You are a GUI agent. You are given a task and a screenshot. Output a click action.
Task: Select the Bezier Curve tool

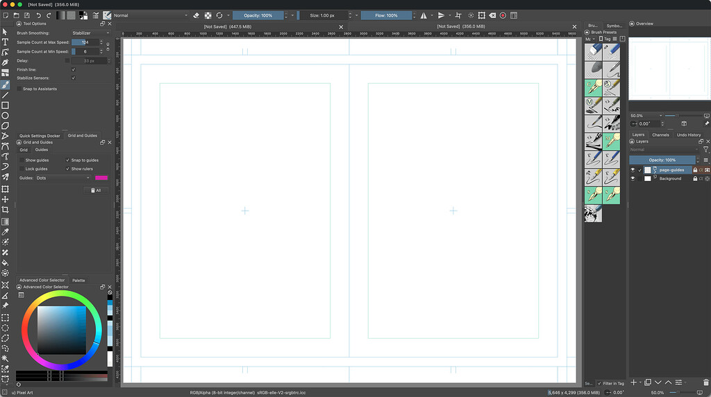click(5, 146)
